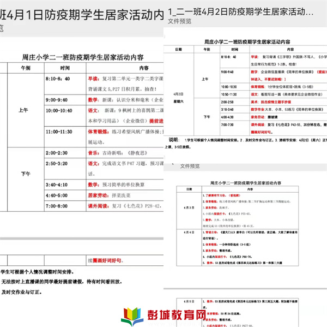Select the '上午' cell in the April 2 table
The height and width of the screenshot is (327, 327).
205,79
